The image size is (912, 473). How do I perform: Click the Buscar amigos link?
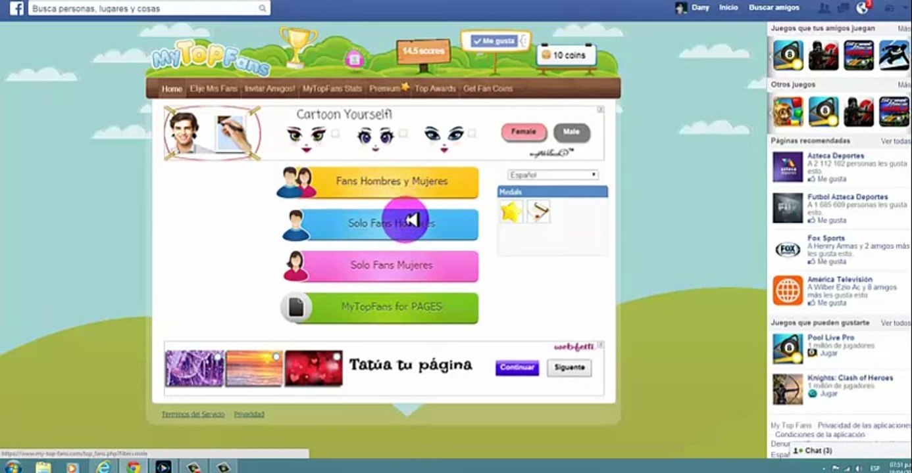point(774,8)
